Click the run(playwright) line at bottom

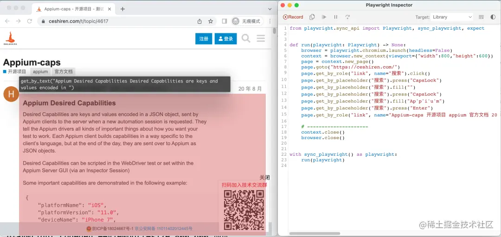click(x=323, y=160)
